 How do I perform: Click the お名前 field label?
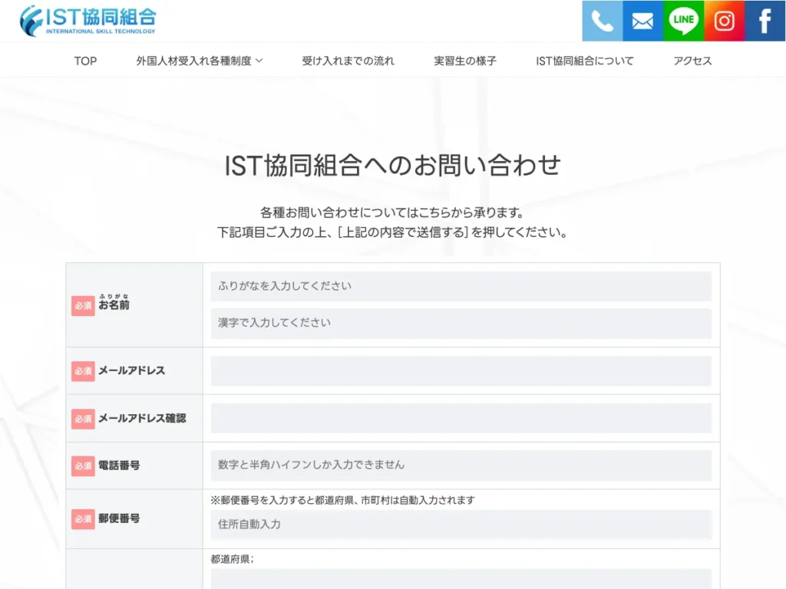point(114,302)
